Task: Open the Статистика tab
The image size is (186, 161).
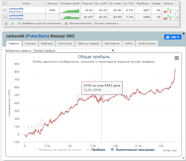Action: pyautogui.click(x=65, y=44)
